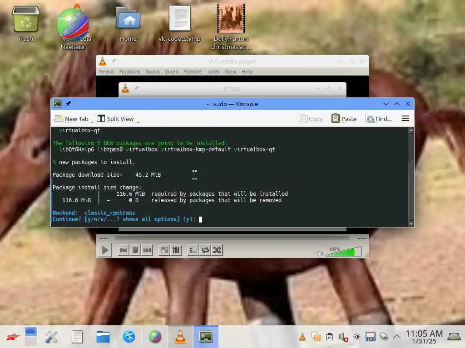Screen dimensions: 465x348
Task: Adjust the VLC volume slider
Action: click(x=344, y=251)
